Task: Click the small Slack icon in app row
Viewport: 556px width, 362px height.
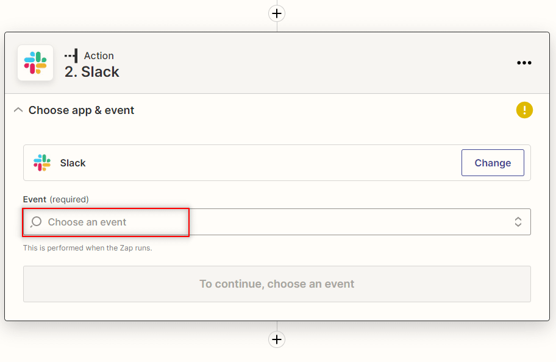Action: [42, 163]
